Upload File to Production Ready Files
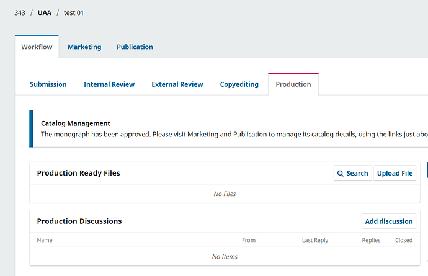This screenshot has height=276, width=428. click(395, 173)
